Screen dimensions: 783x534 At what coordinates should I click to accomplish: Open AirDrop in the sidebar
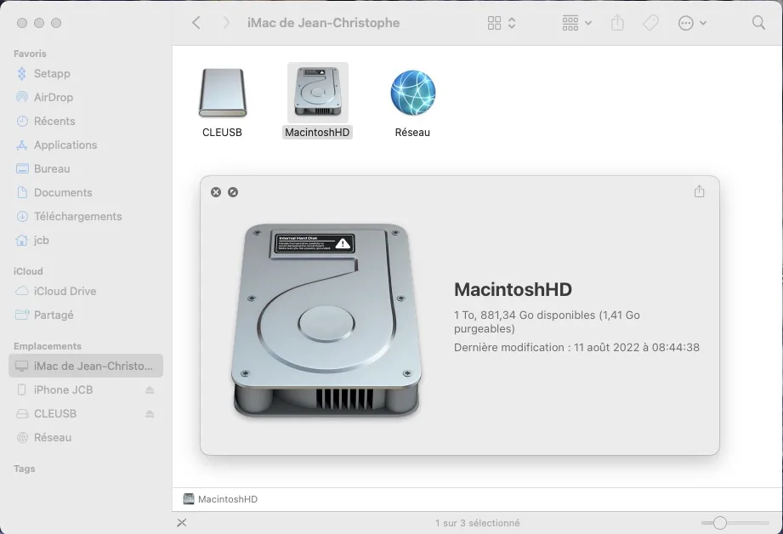86,98
